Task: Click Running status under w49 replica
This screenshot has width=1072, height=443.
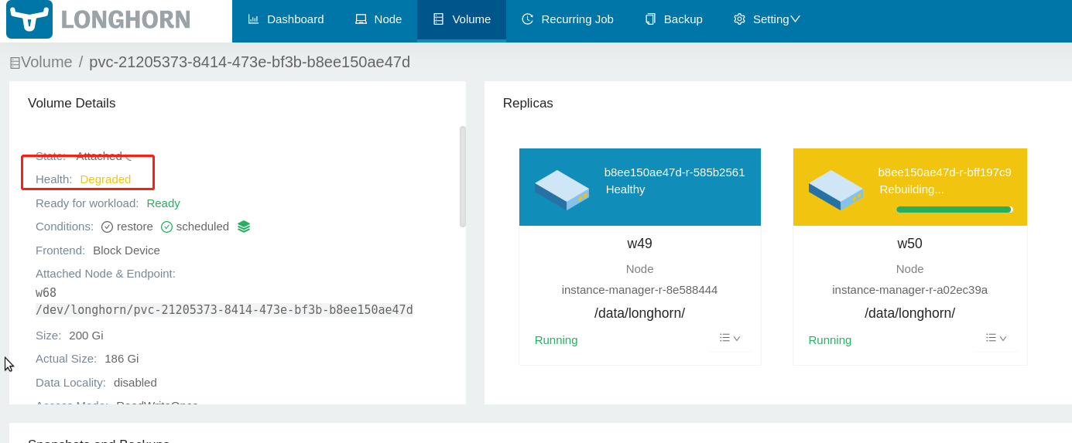Action: point(556,340)
